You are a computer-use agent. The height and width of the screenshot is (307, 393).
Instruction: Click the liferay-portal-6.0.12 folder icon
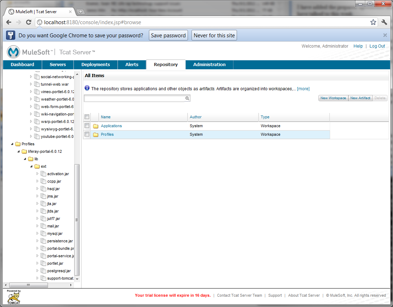[x=24, y=151]
